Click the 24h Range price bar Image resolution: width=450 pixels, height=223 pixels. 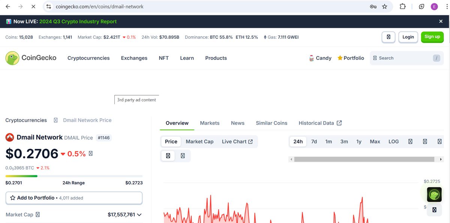(74, 176)
